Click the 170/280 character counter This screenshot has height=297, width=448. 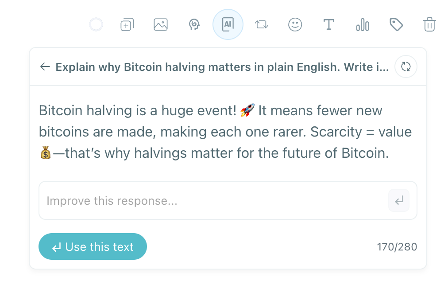pyautogui.click(x=397, y=246)
